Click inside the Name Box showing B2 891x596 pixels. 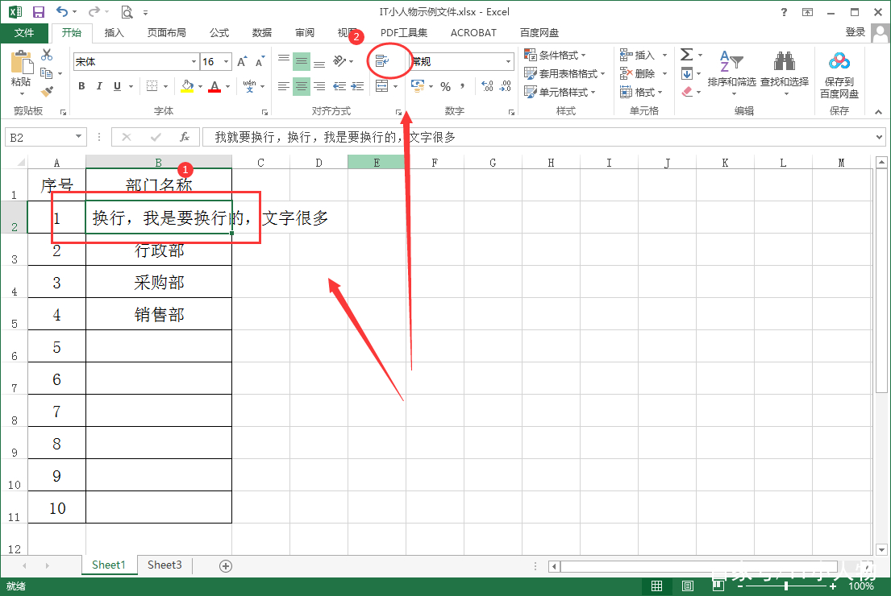pyautogui.click(x=44, y=136)
